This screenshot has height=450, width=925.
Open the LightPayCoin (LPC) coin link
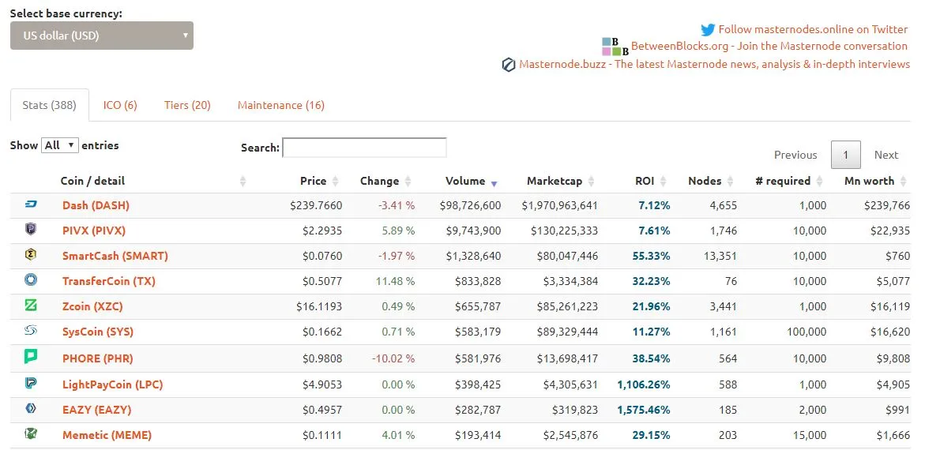(113, 384)
